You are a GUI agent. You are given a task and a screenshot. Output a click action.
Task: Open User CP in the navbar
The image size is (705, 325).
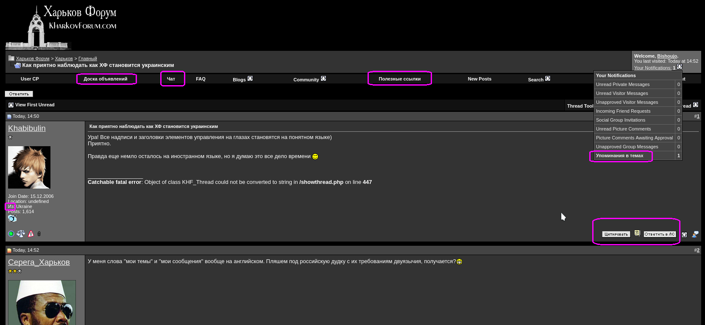[x=30, y=79]
